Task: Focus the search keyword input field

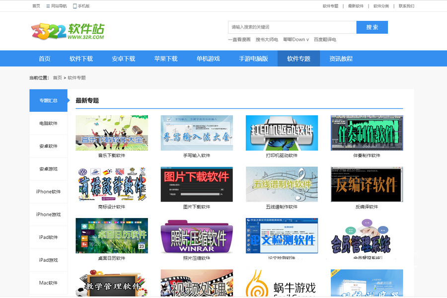Action: tap(292, 27)
